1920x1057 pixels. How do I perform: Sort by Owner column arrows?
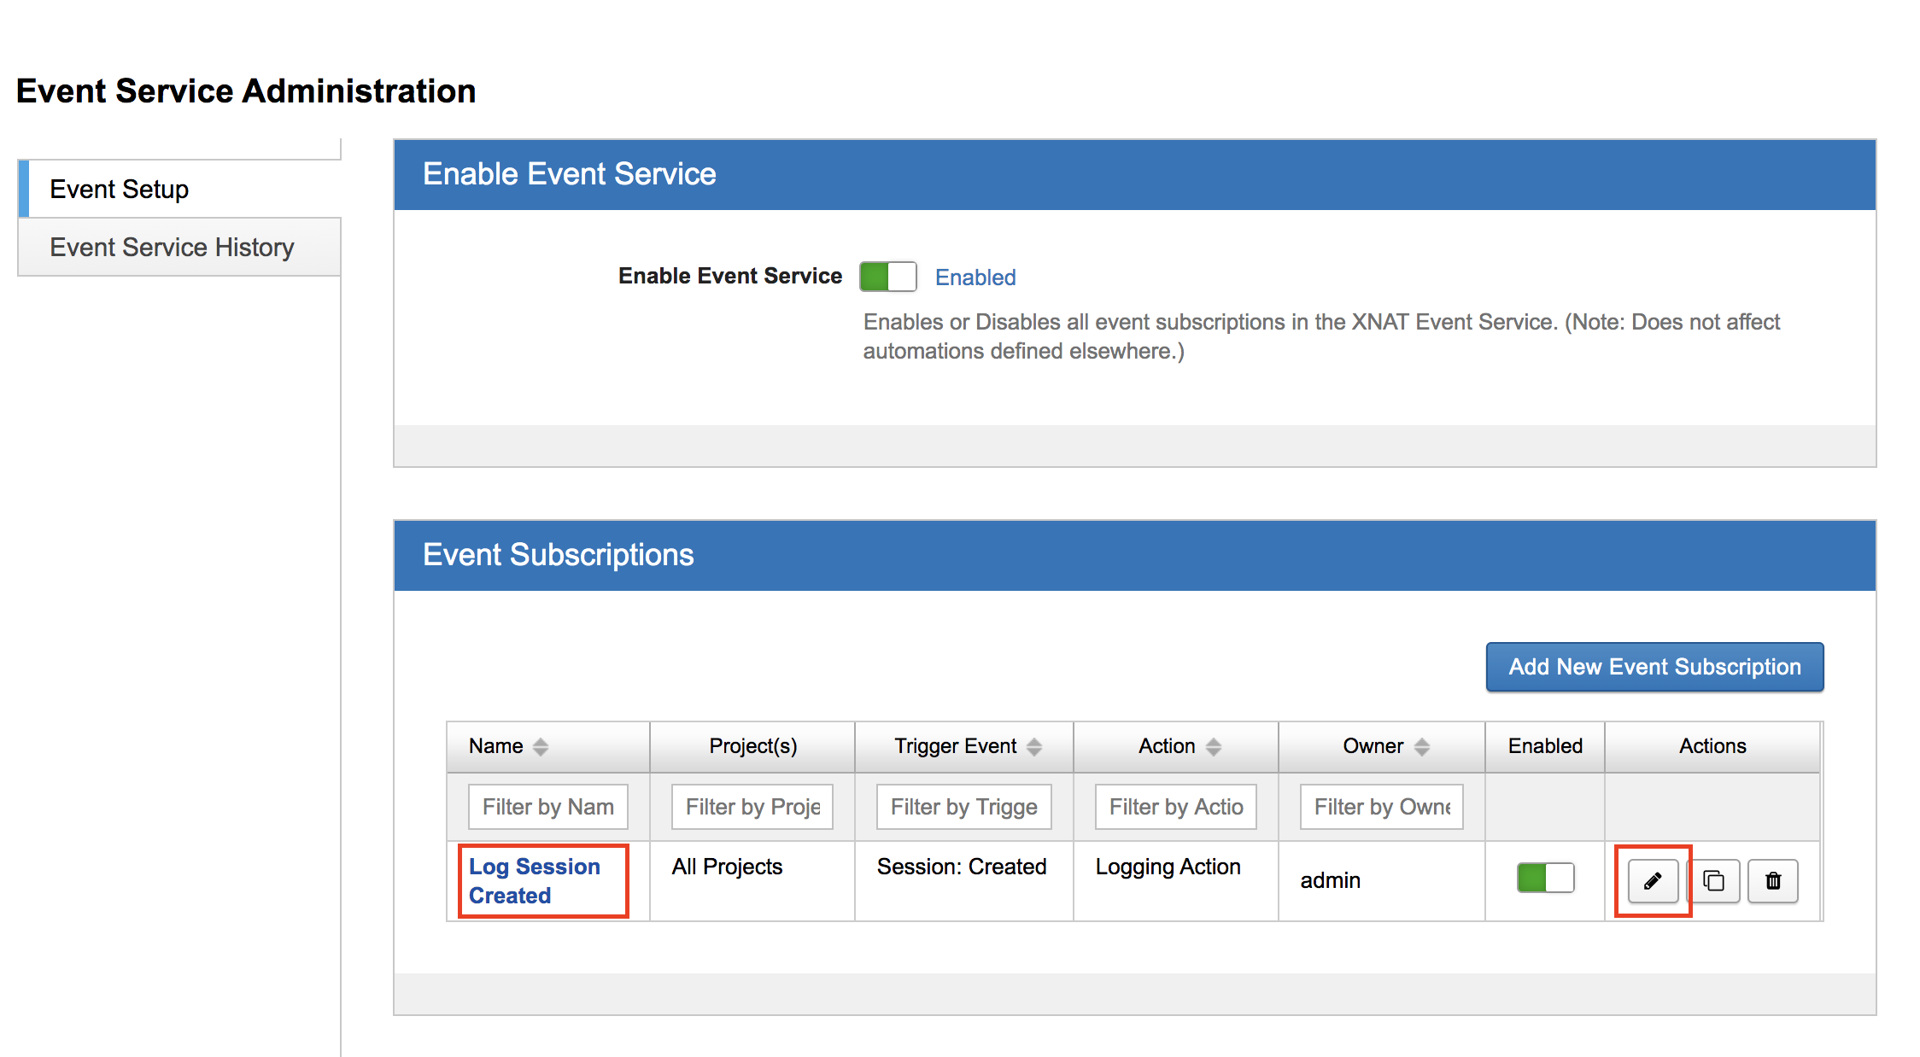(x=1422, y=747)
